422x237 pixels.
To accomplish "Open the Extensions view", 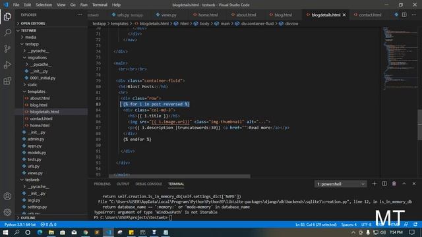I will coord(7,80).
